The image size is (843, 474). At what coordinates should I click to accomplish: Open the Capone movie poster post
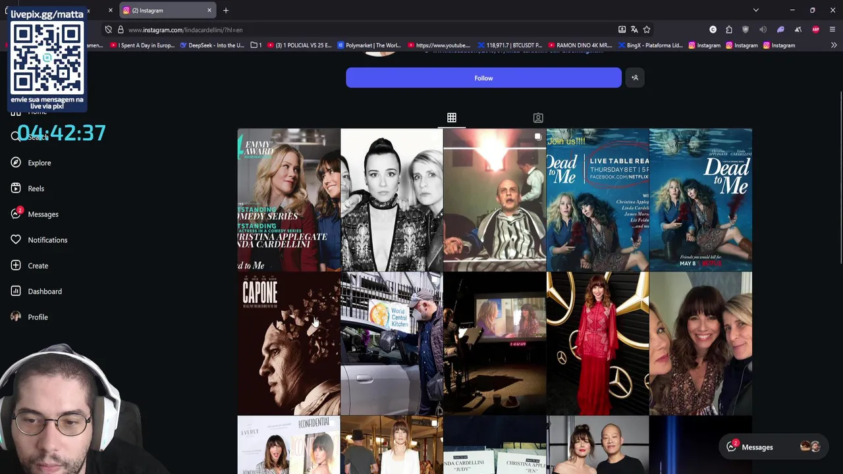coord(288,344)
